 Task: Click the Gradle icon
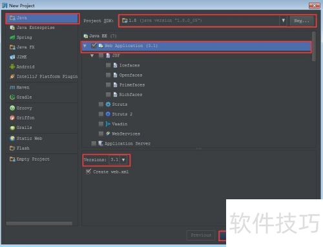[12, 97]
